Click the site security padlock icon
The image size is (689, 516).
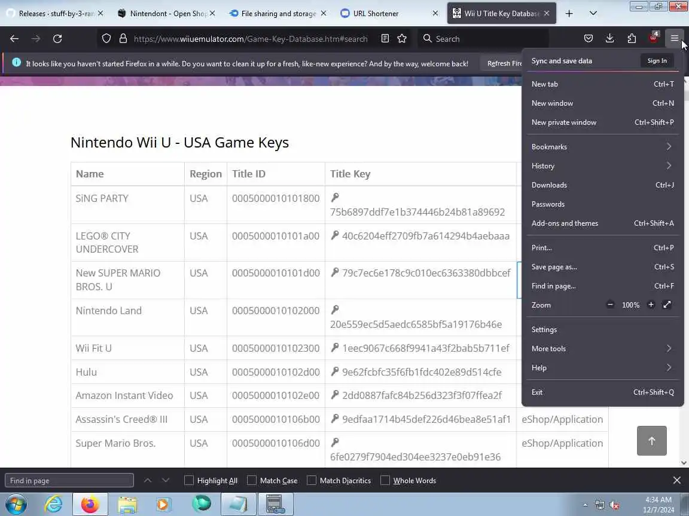click(123, 39)
